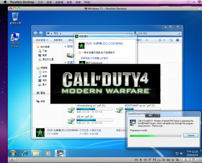This screenshot has width=202, height=163.
Task: Click the Explorer search box
Action: (x=159, y=34)
